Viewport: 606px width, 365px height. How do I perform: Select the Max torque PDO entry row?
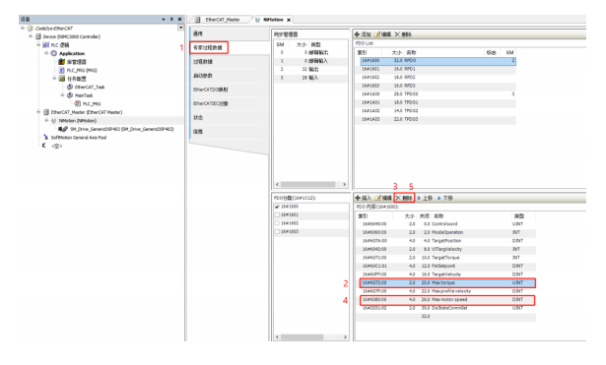pyautogui.click(x=447, y=282)
